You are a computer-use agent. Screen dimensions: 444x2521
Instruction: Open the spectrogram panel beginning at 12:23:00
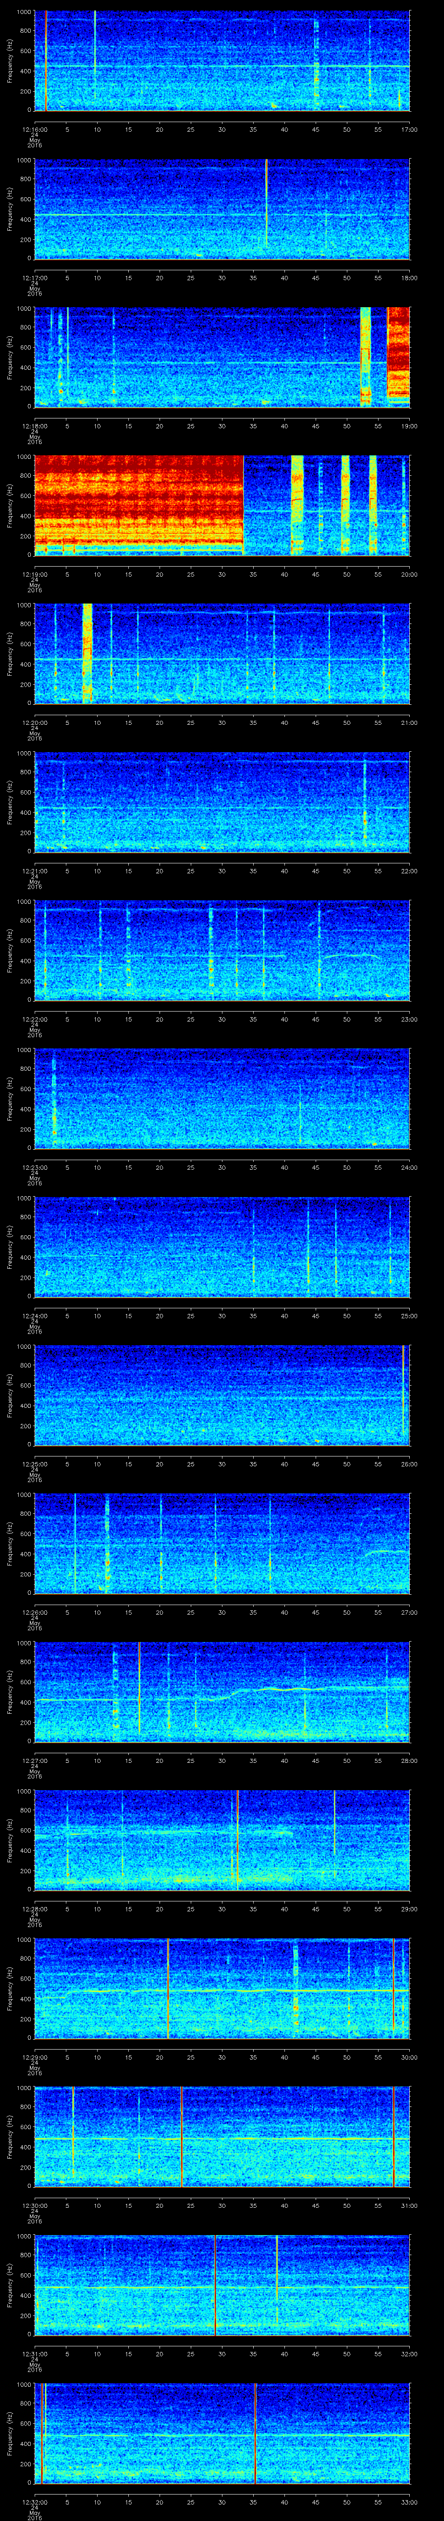pos(222,1099)
